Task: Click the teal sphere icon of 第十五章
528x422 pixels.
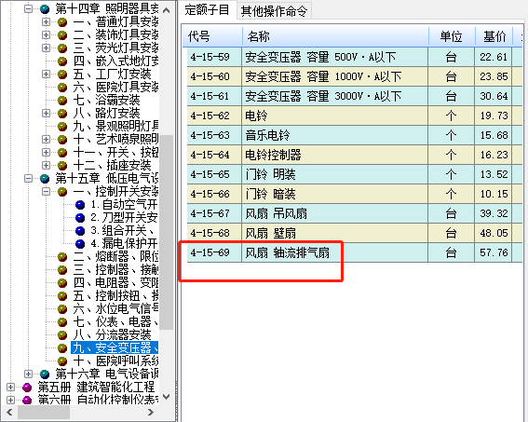Action: click(x=45, y=179)
